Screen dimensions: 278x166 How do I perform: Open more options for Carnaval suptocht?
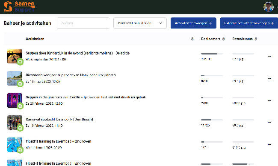pyautogui.click(x=269, y=122)
